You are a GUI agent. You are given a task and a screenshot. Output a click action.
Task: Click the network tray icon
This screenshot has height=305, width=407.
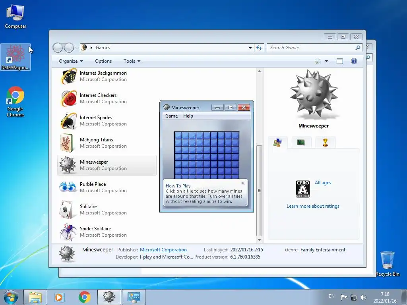point(353,297)
